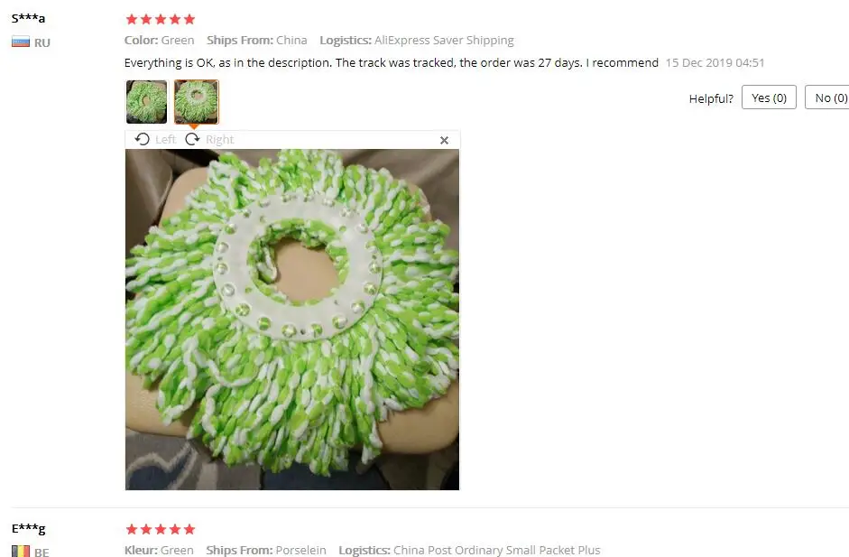The image size is (849, 557).
Task: Select reviewer name S***a
Action: click(x=28, y=18)
